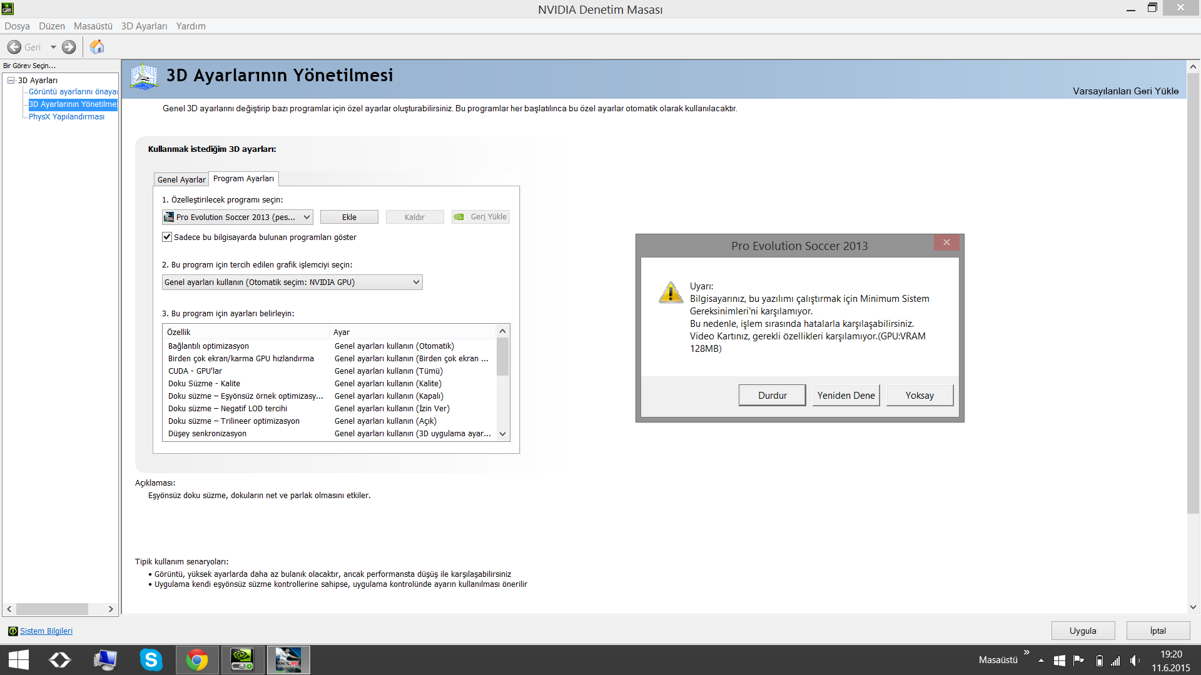Image resolution: width=1201 pixels, height=675 pixels.
Task: Open the Sistem Bilgileri link
Action: (46, 631)
